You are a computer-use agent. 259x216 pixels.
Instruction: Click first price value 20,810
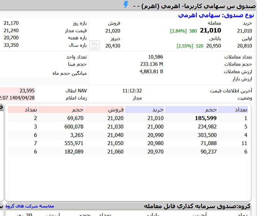point(245,46)
